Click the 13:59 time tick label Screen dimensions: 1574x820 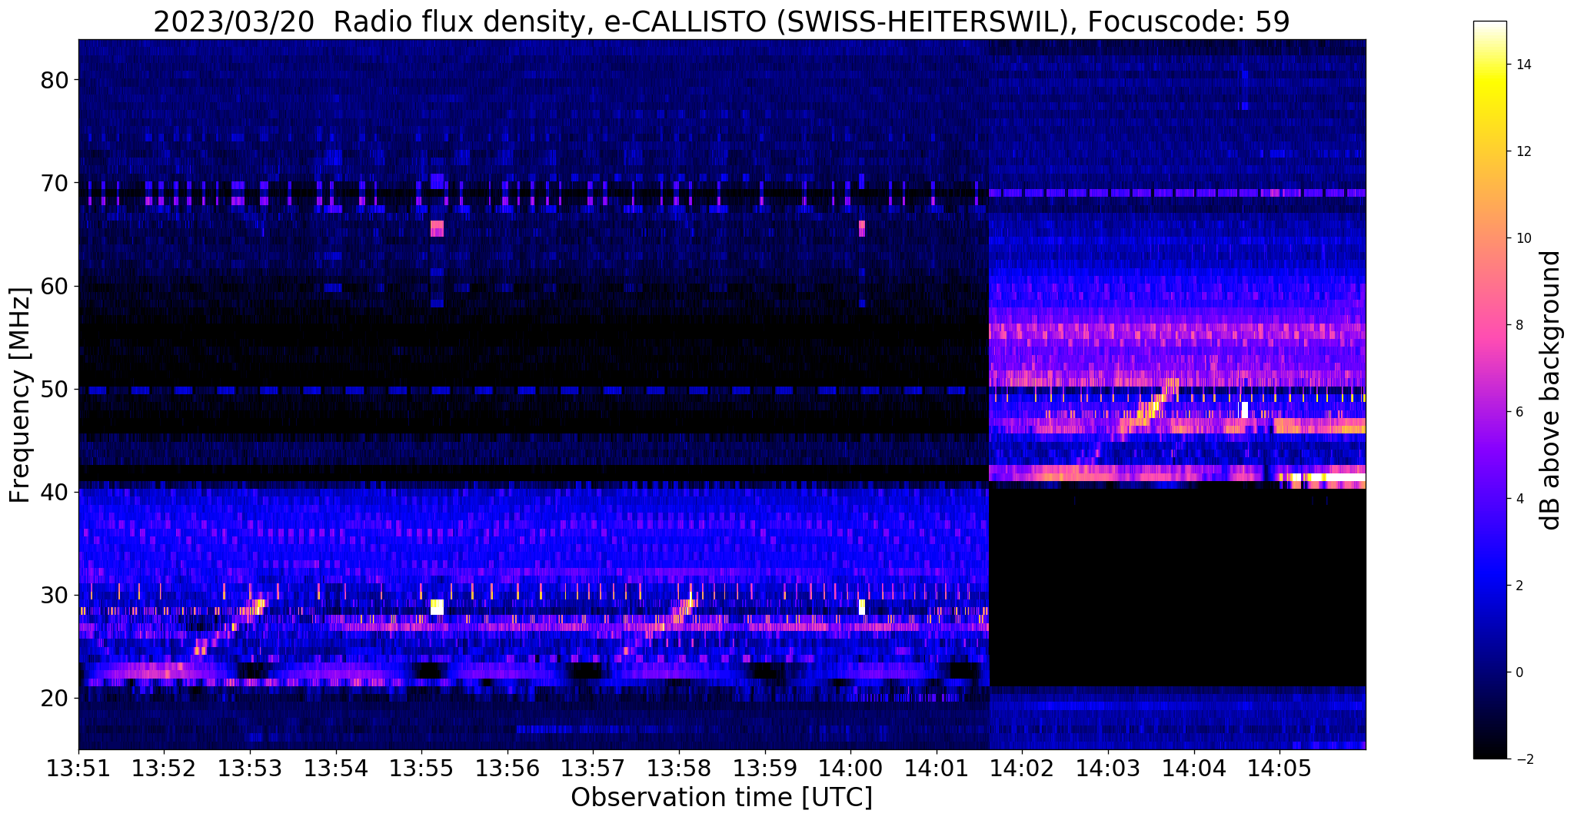point(765,769)
